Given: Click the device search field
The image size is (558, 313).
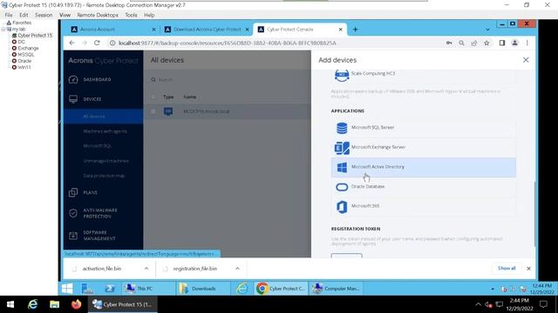Looking at the screenshot, I should click(x=228, y=79).
